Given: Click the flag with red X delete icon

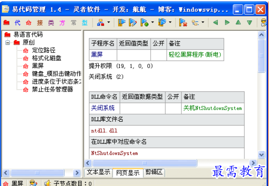Looking at the screenshot, I should pos(183,22).
